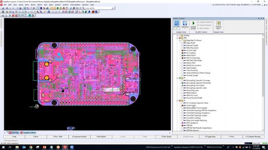Toggle Decoupling Via Location checkbox
Screen dimensions: 268x150
pyautogui.click(x=183, y=85)
